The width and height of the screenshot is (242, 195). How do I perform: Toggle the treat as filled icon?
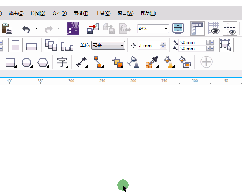[x=226, y=45]
